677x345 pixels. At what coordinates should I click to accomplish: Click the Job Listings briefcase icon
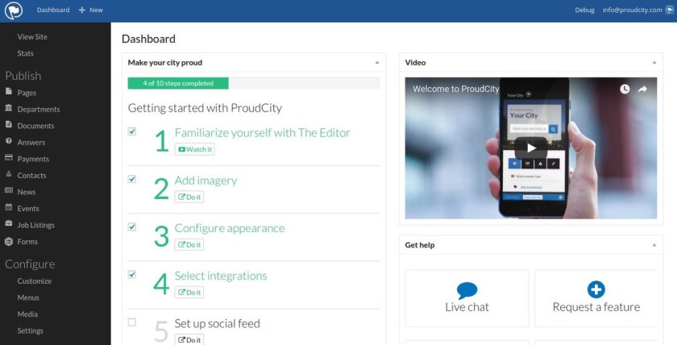(x=9, y=223)
